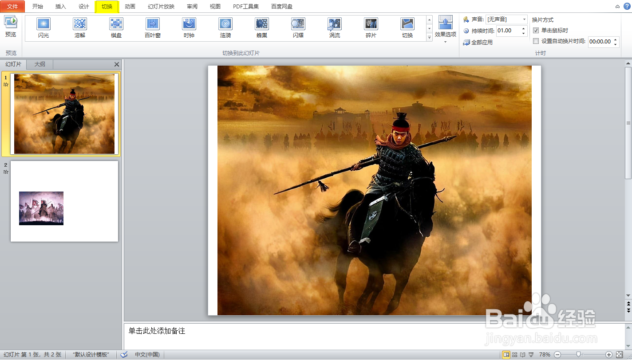Click 全部应用 Apply To All button
632x360 pixels.
478,43
